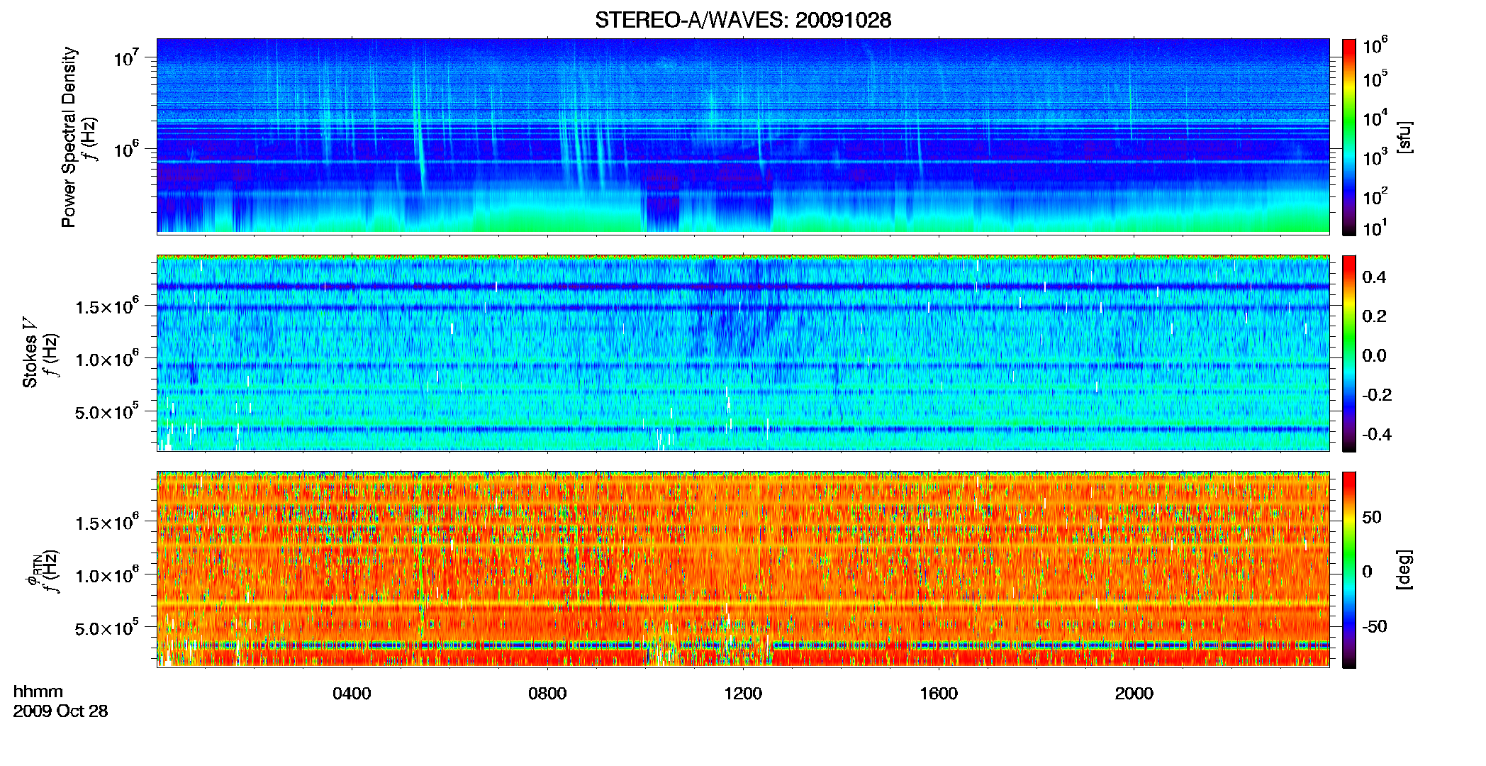Click the Power Spectral Density axis label
This screenshot has width=1486, height=766.
coord(69,137)
